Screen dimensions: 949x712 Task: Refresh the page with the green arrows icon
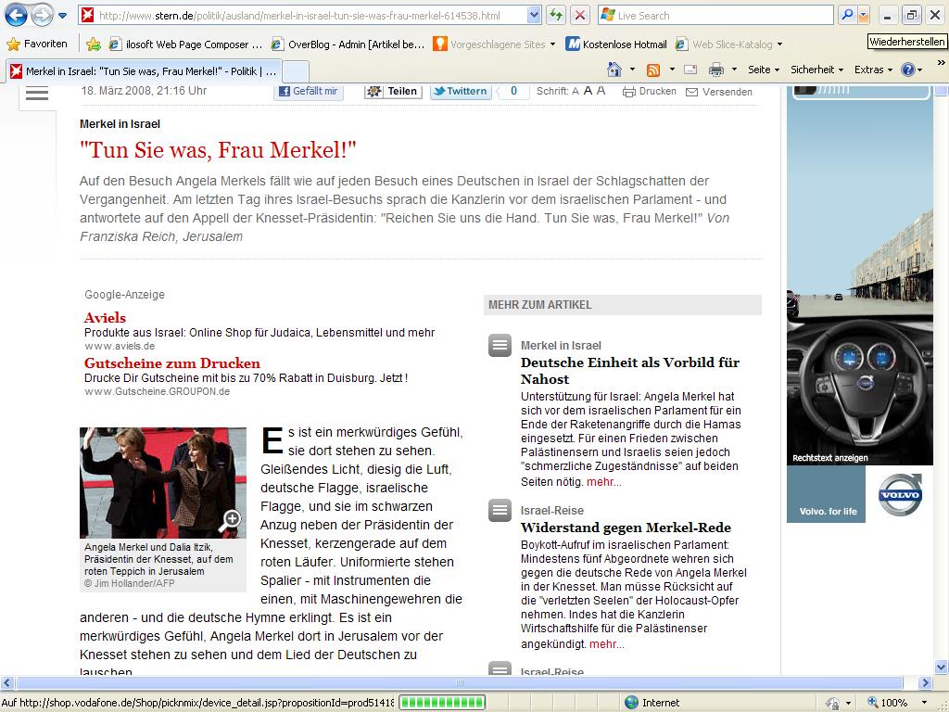click(556, 15)
